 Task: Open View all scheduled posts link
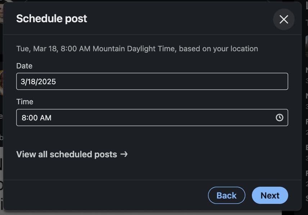pyautogui.click(x=67, y=154)
